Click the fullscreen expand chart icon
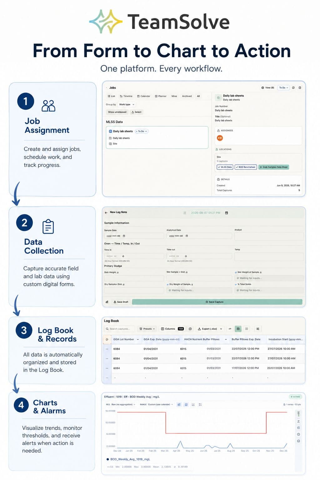This screenshot has height=480, width=320. 200,404
